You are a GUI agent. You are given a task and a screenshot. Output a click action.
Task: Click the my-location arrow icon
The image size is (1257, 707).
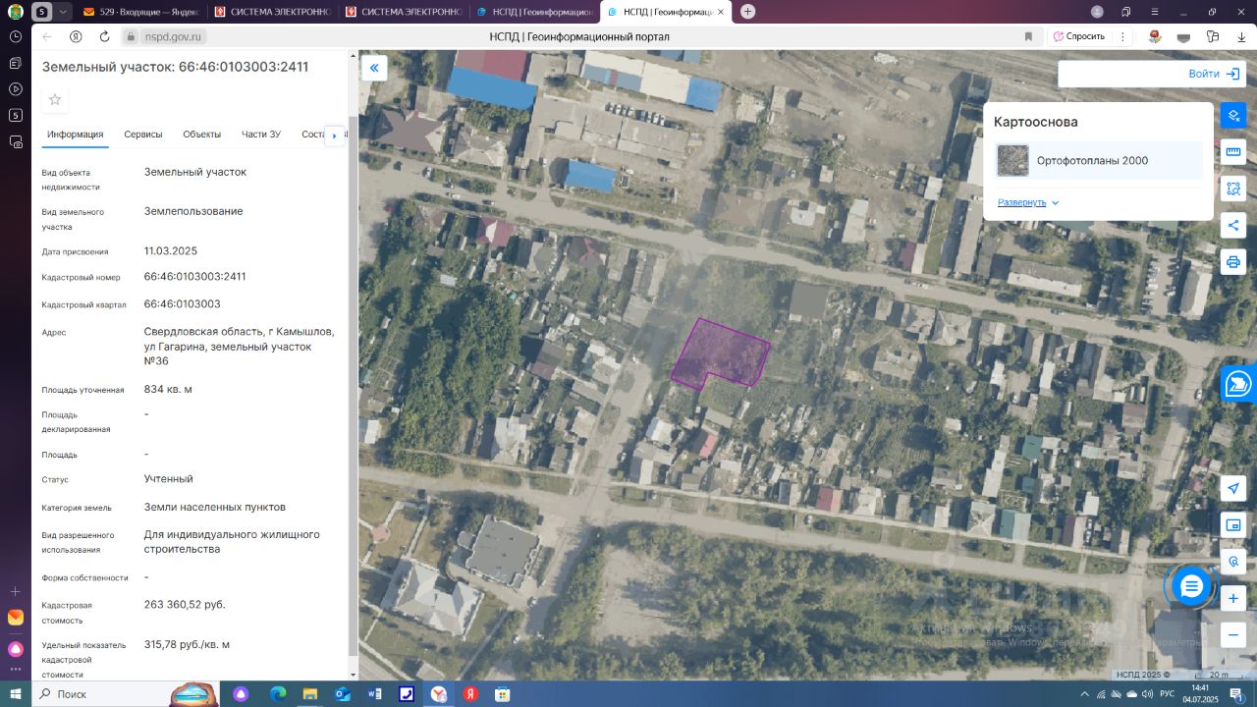[1233, 489]
